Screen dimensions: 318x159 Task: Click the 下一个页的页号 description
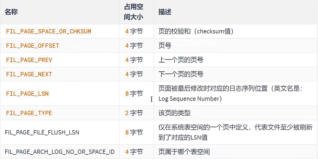[181, 74]
